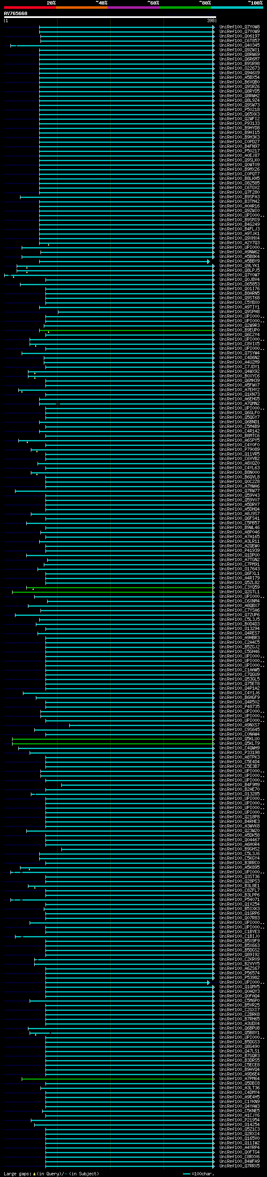This screenshot has height=1177, width=267.
Task: Select the UniRef100_C4D6N2 label
Action: coord(239,358)
